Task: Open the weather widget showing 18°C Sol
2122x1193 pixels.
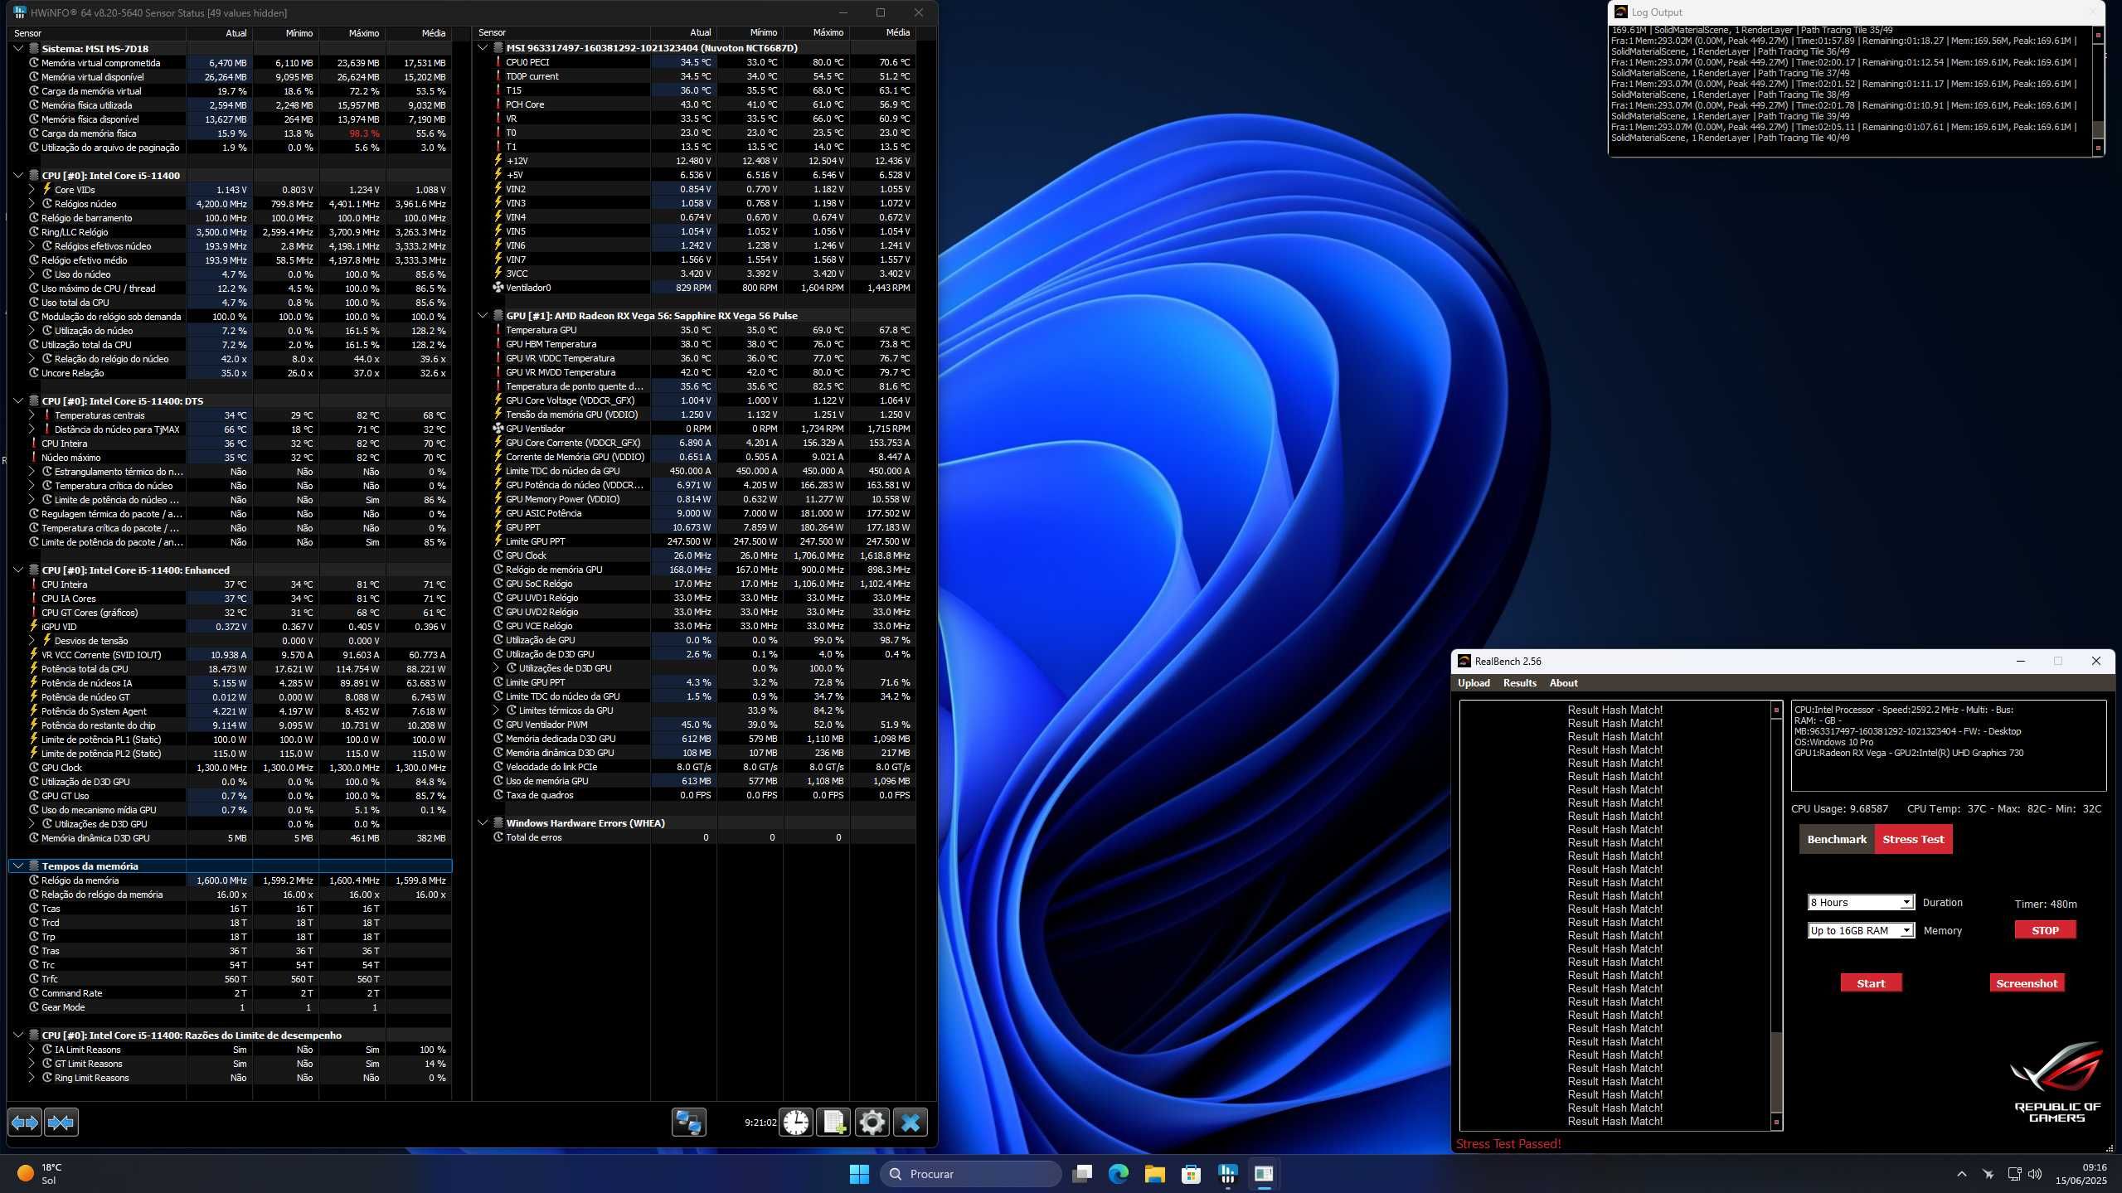Action: [x=41, y=1174]
